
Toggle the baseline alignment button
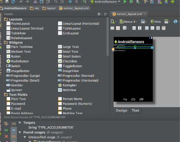(x=118, y=28)
